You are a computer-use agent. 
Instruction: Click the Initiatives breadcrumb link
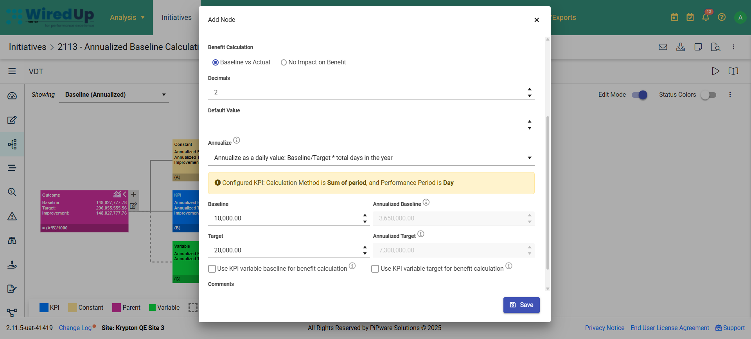pos(28,47)
